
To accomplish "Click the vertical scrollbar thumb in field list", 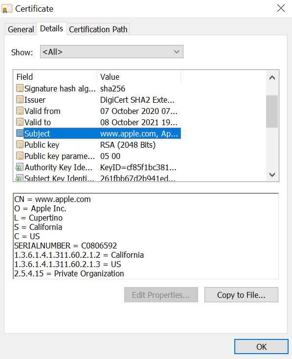I will (272, 112).
